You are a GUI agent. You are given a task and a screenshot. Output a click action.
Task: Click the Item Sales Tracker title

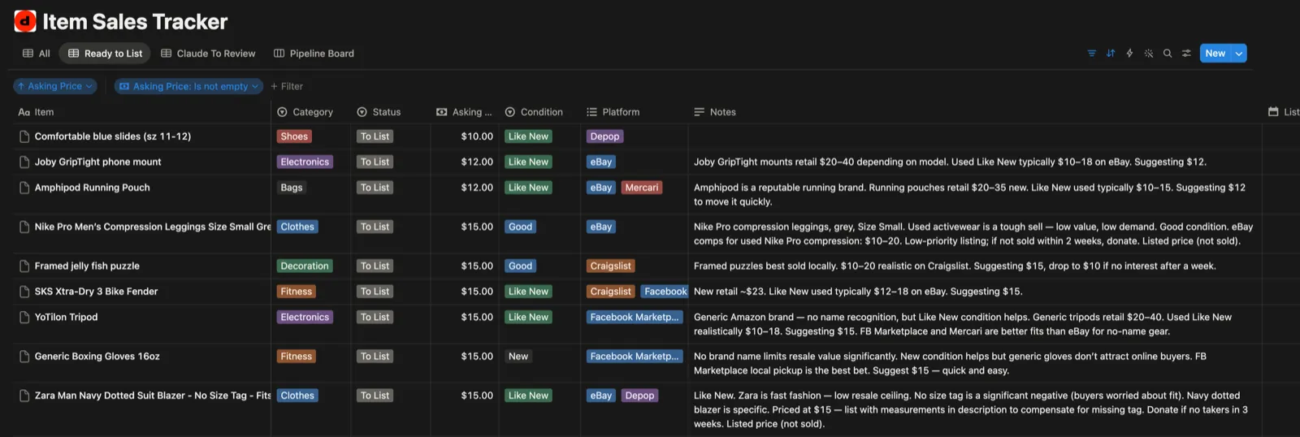click(135, 22)
